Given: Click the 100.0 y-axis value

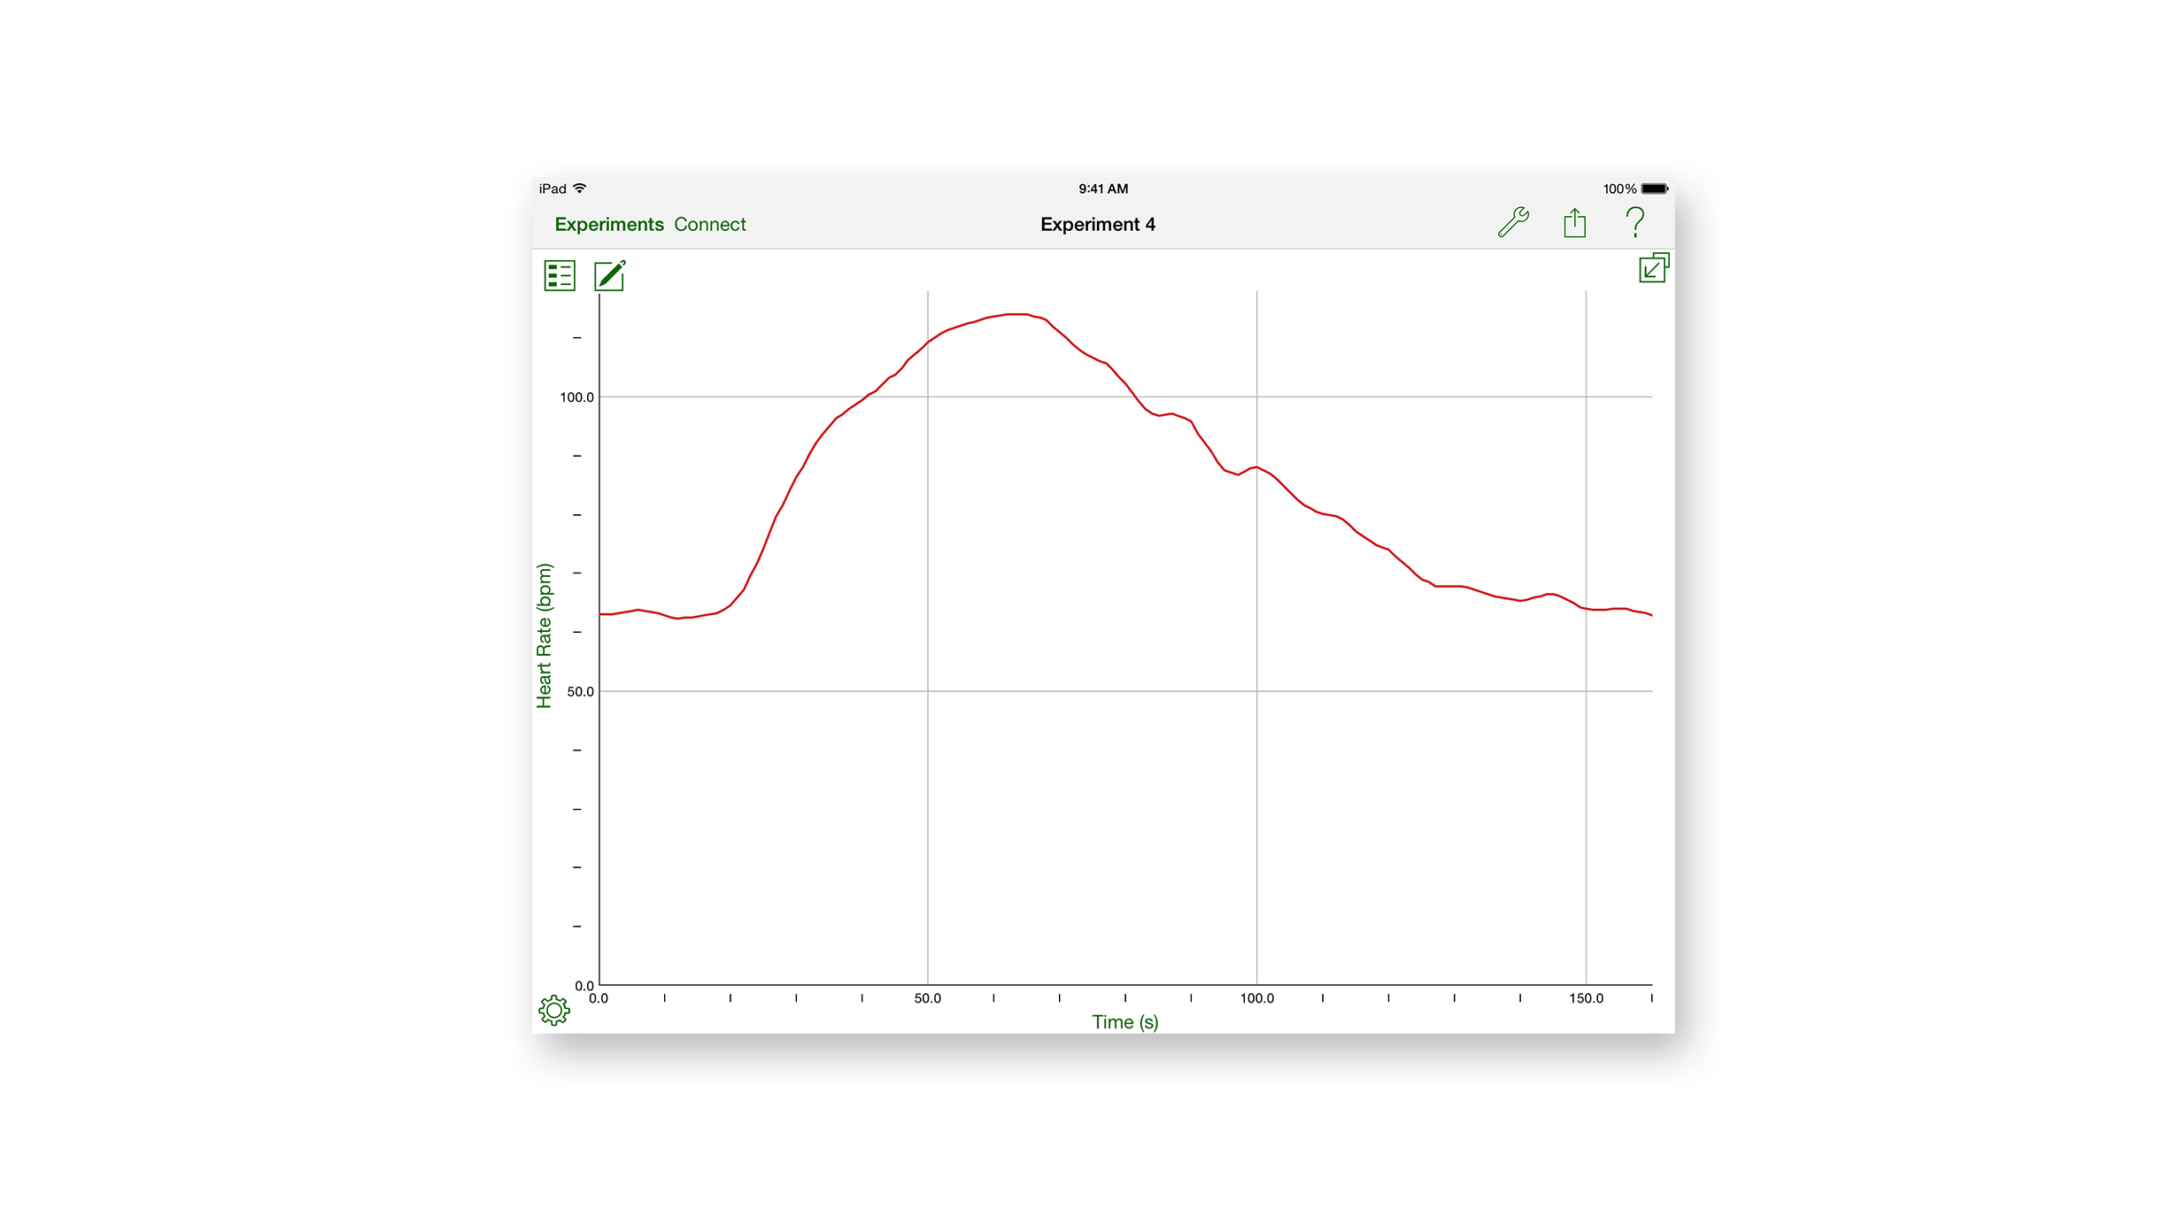Looking at the screenshot, I should pyautogui.click(x=576, y=397).
